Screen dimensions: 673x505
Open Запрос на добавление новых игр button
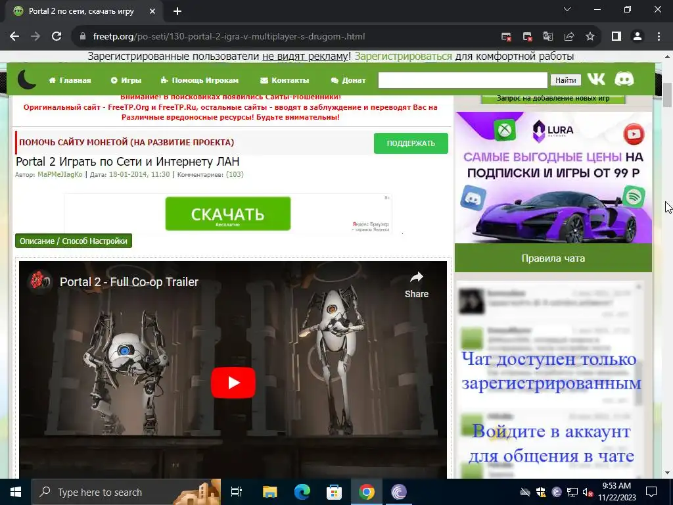[553, 99]
